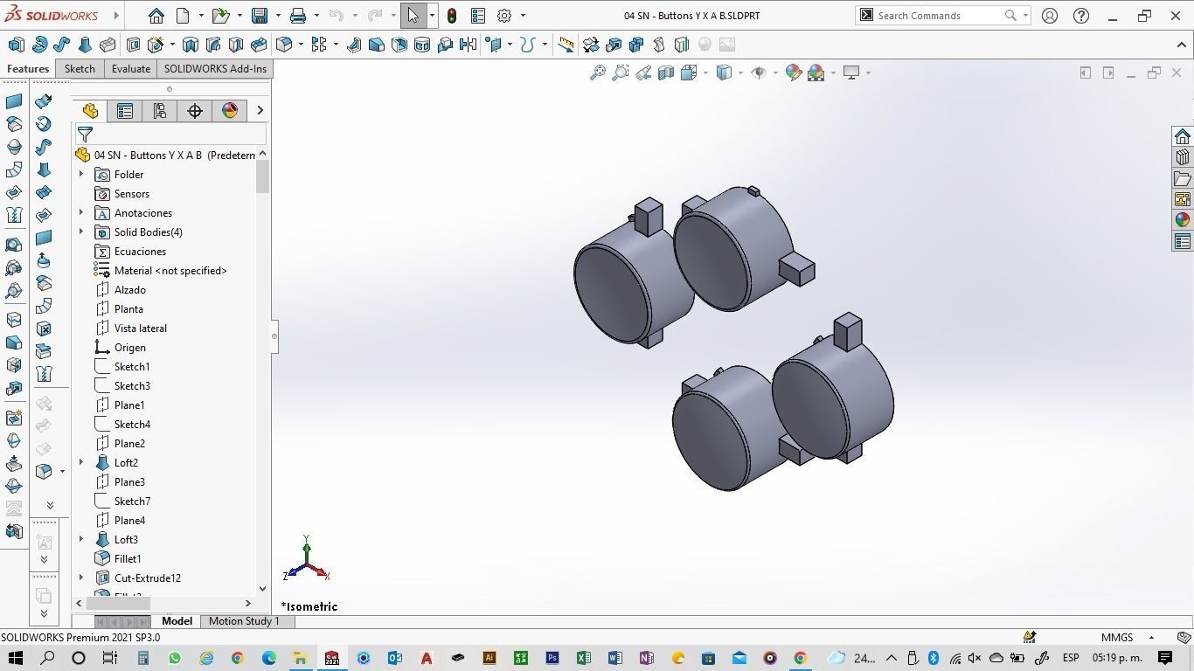Click the Zoom to Fit icon

click(598, 73)
